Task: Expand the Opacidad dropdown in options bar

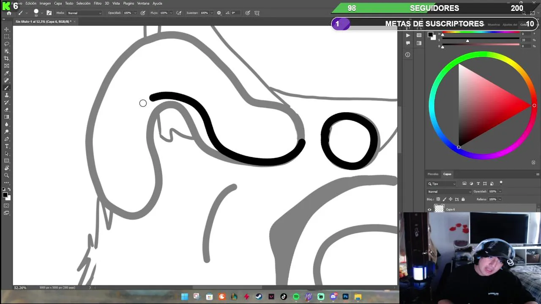Action: click(x=135, y=13)
